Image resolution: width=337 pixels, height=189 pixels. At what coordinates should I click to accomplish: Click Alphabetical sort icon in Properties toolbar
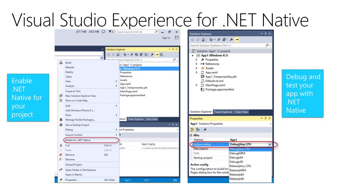tap(198, 130)
